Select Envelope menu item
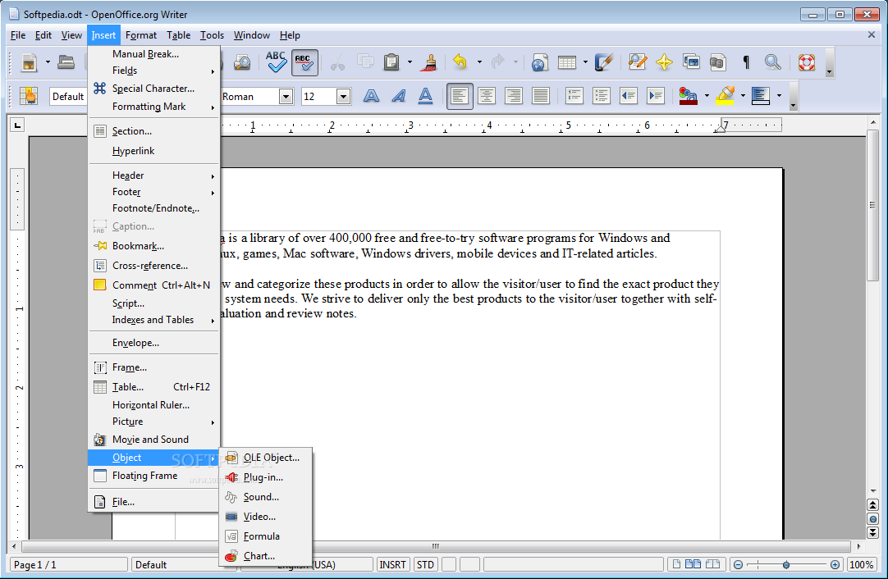The height and width of the screenshot is (579, 888). coord(153,343)
